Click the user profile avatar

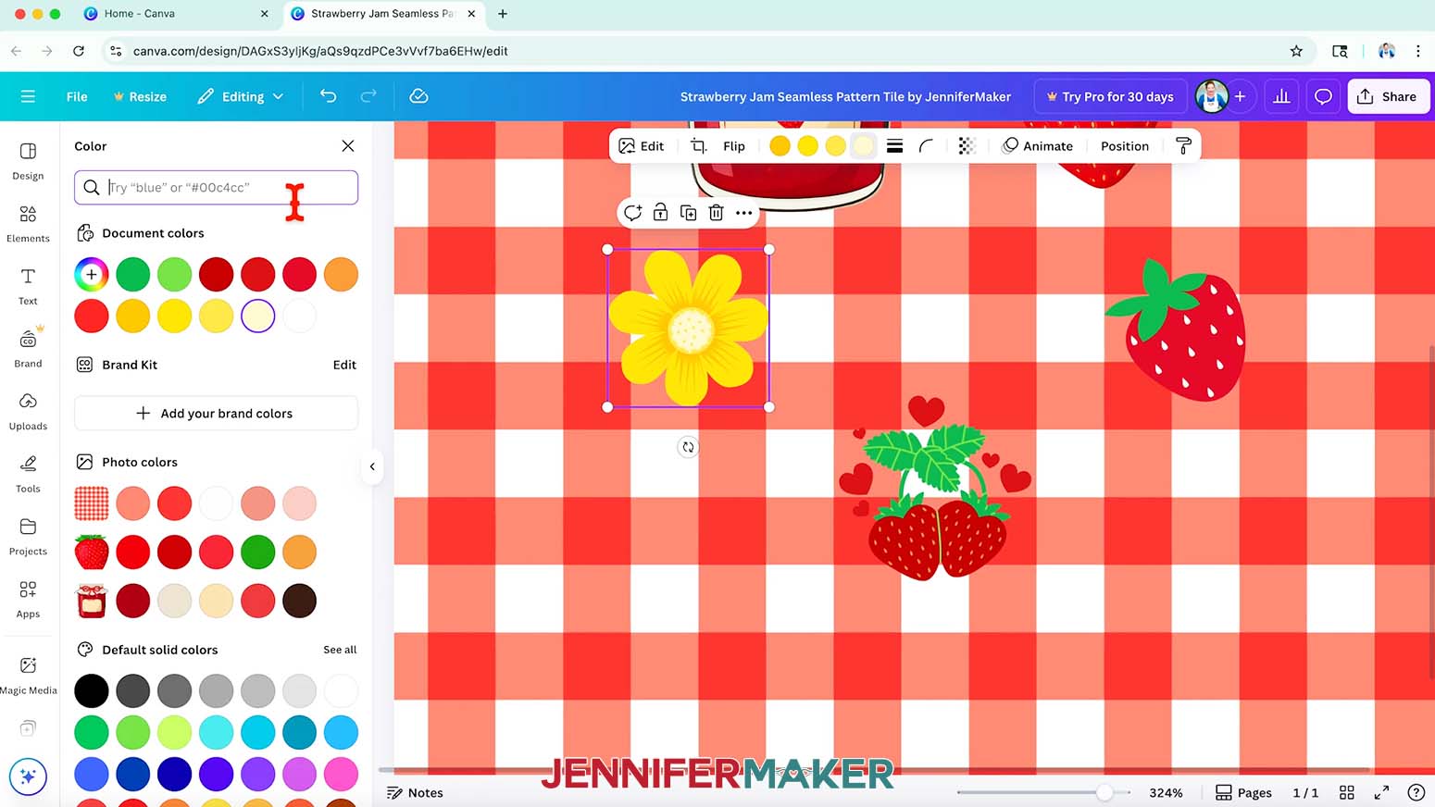1211,96
